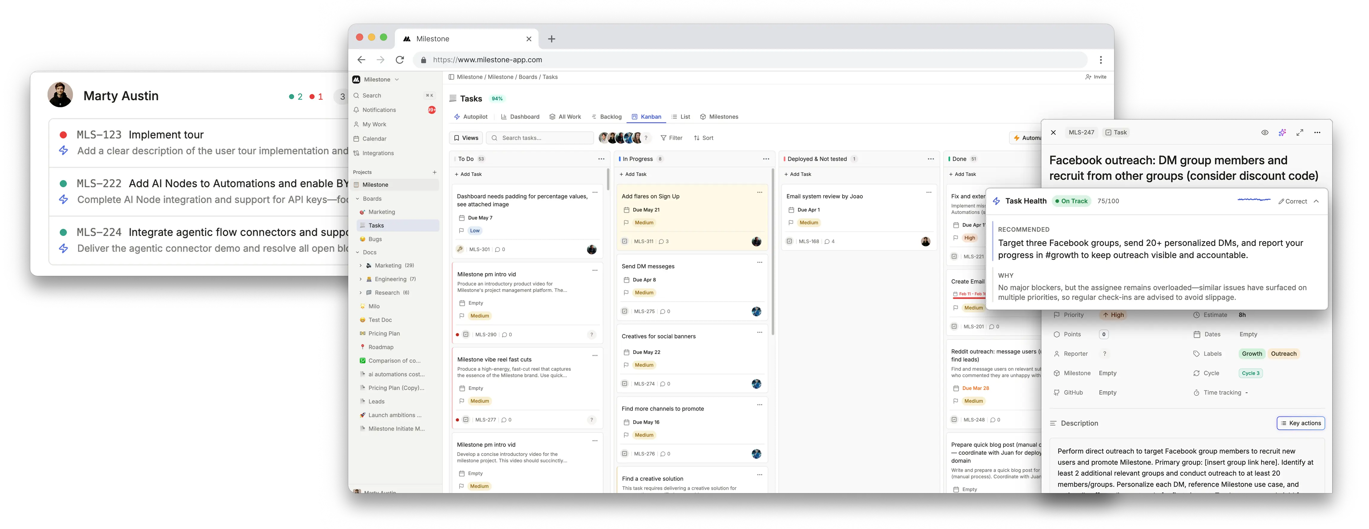Check the checkbox on card MLS-311
This screenshot has width=1369, height=529.
[x=624, y=241]
